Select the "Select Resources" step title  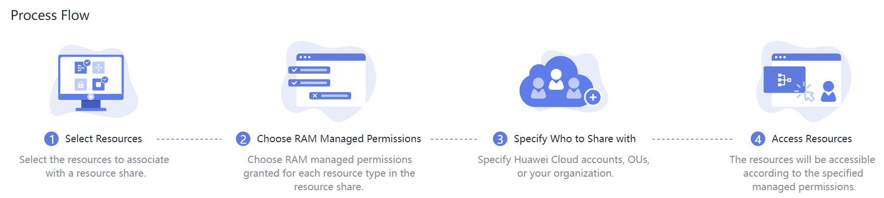pos(104,139)
